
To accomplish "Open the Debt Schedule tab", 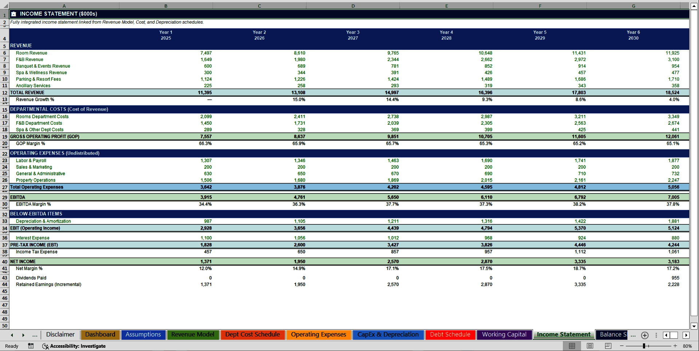I will (x=450, y=335).
